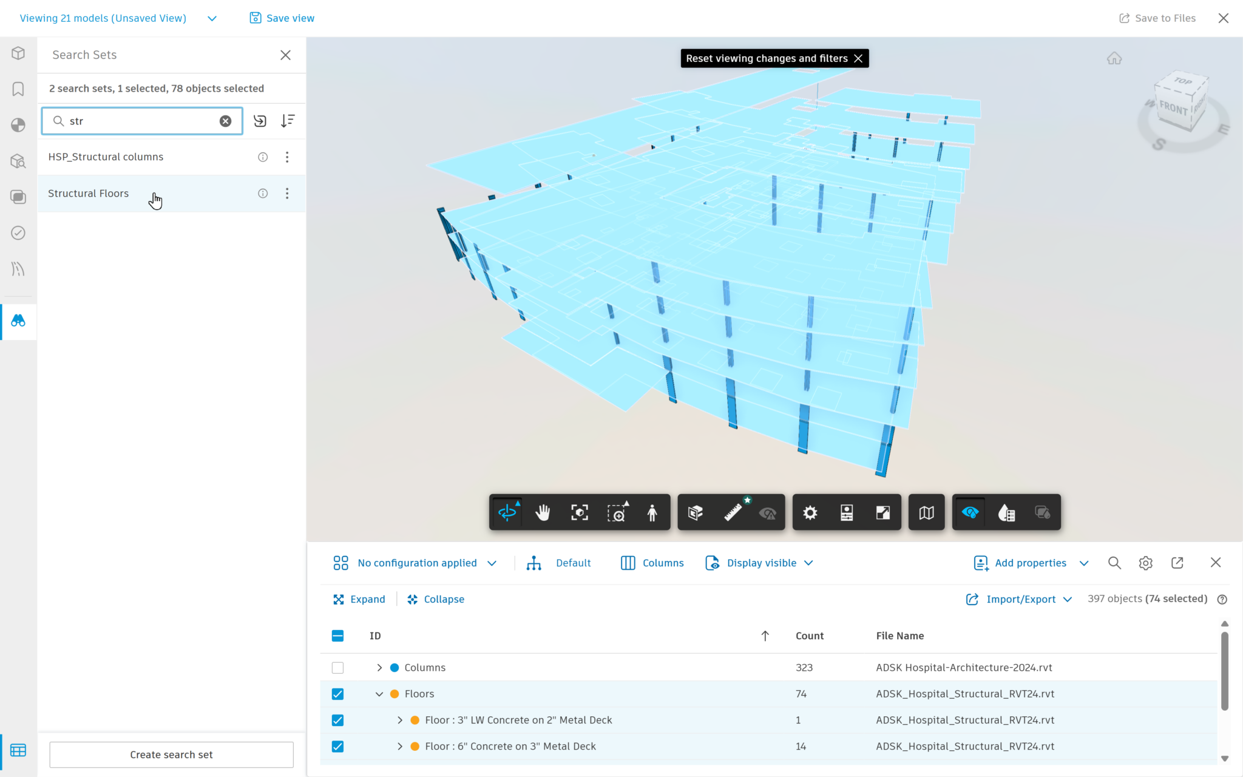The width and height of the screenshot is (1243, 777).
Task: Click the Home view icon
Action: [x=1114, y=58]
